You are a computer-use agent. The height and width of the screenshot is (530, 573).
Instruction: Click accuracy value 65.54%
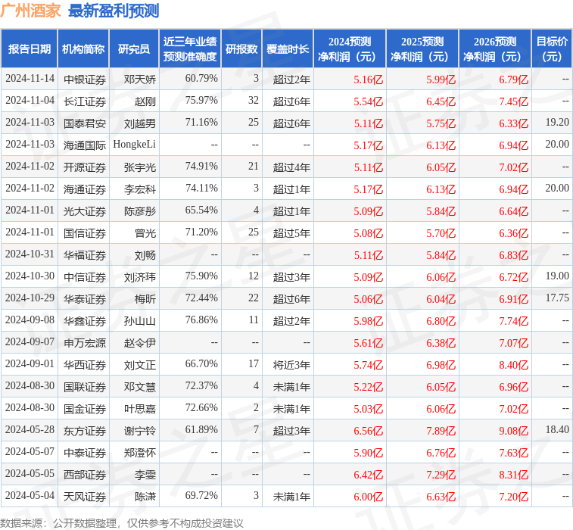pyautogui.click(x=201, y=210)
